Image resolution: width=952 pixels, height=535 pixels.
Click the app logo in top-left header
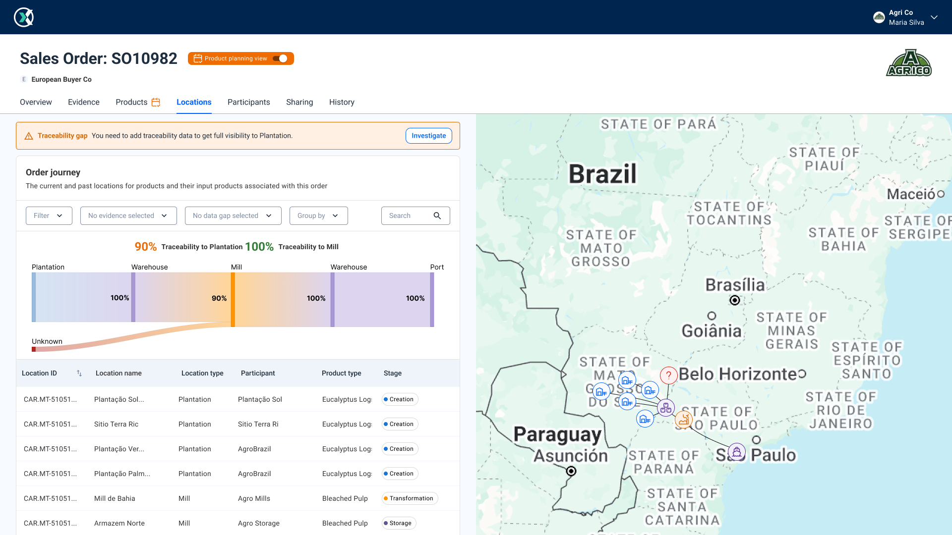[x=23, y=17]
